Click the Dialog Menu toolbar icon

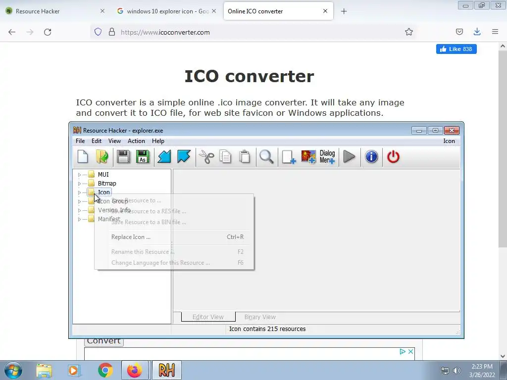(x=327, y=157)
